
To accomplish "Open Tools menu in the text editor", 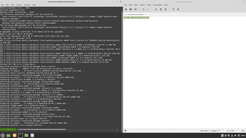I will 149,5.
